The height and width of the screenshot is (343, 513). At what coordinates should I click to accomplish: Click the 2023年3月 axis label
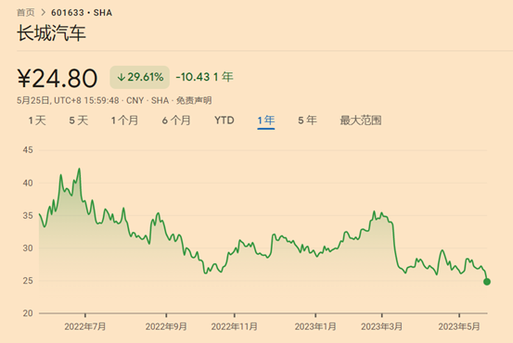(381, 326)
